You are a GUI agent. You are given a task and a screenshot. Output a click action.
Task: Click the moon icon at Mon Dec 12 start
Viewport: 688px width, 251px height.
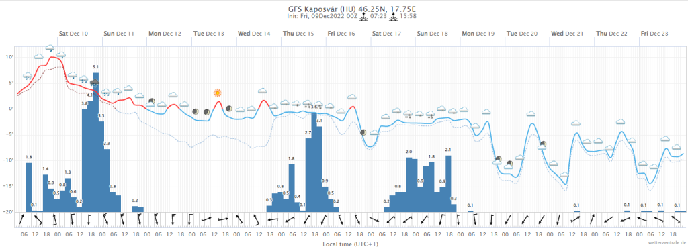click(x=151, y=101)
